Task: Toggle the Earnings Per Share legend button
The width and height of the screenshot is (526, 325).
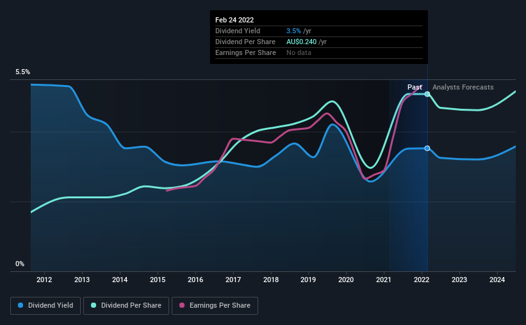Action: coord(215,306)
